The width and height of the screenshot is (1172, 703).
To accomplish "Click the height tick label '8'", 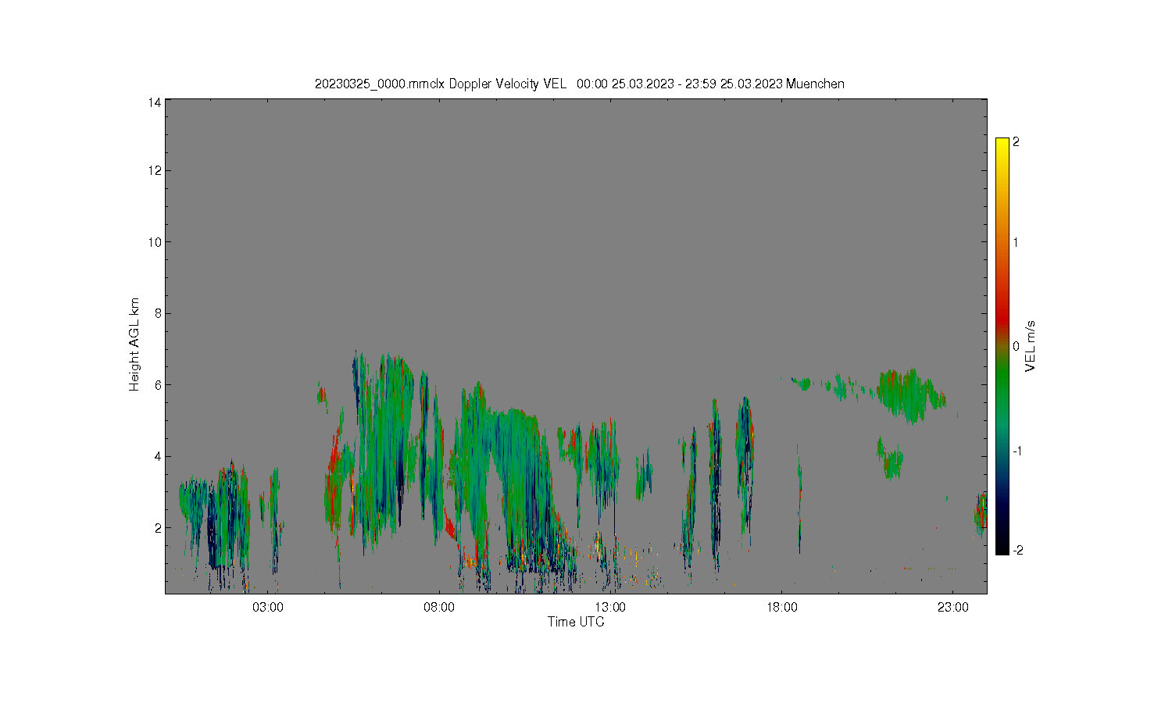I will (x=158, y=313).
